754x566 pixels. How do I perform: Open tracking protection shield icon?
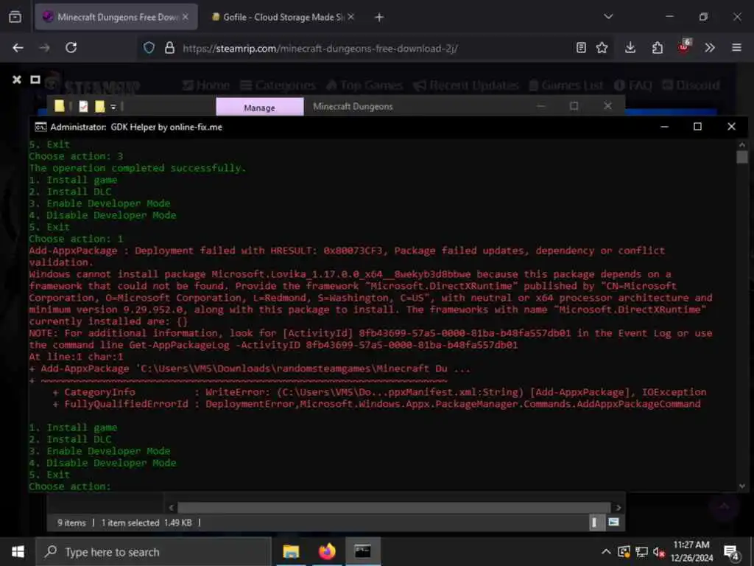(x=149, y=48)
